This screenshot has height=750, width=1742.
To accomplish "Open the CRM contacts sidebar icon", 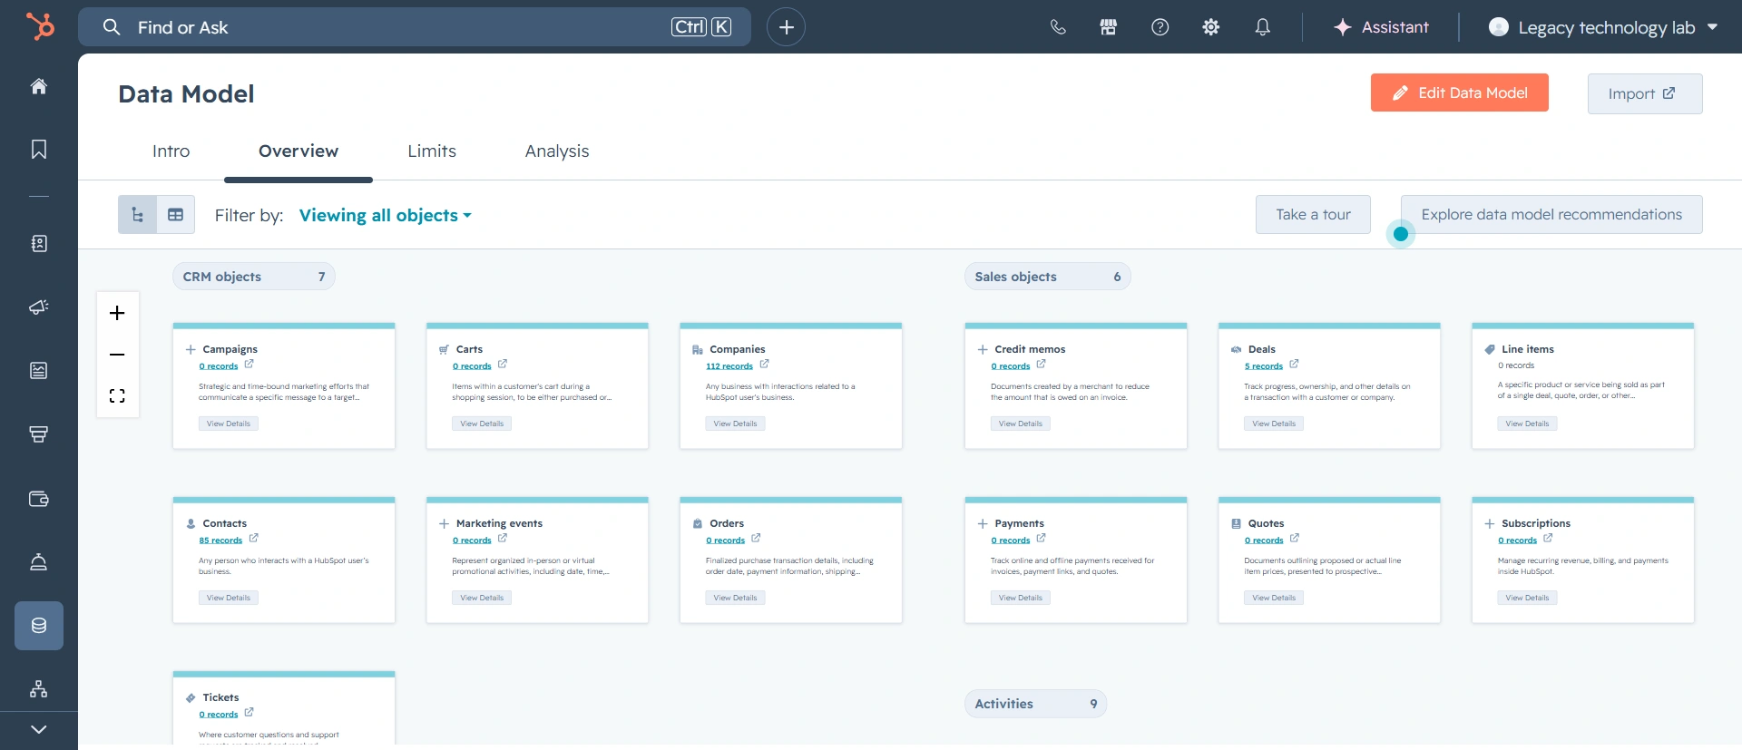I will pyautogui.click(x=39, y=243).
